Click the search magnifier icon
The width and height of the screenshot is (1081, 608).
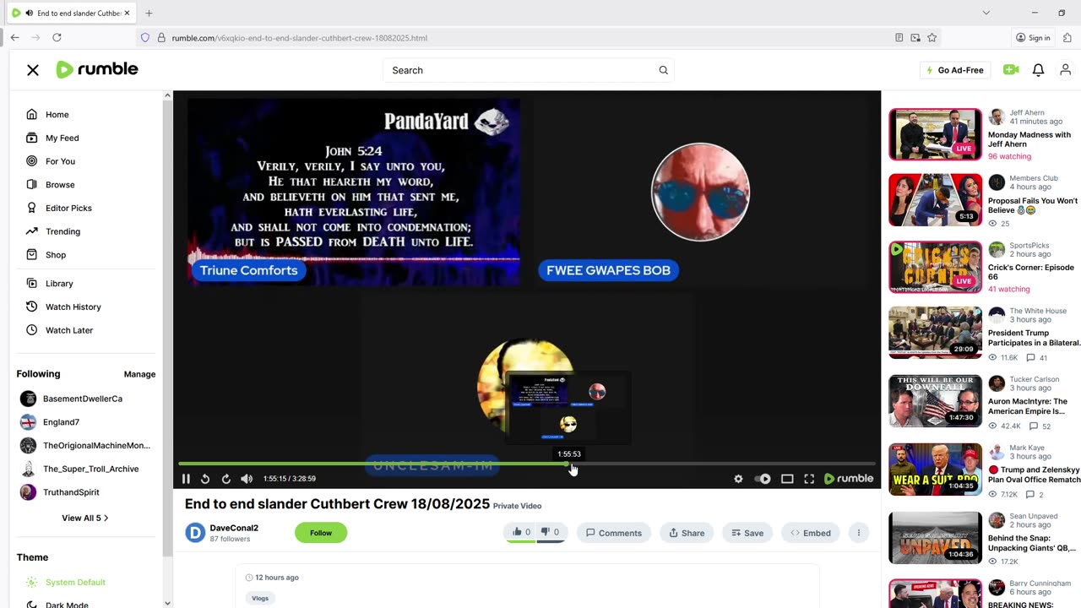tap(663, 70)
